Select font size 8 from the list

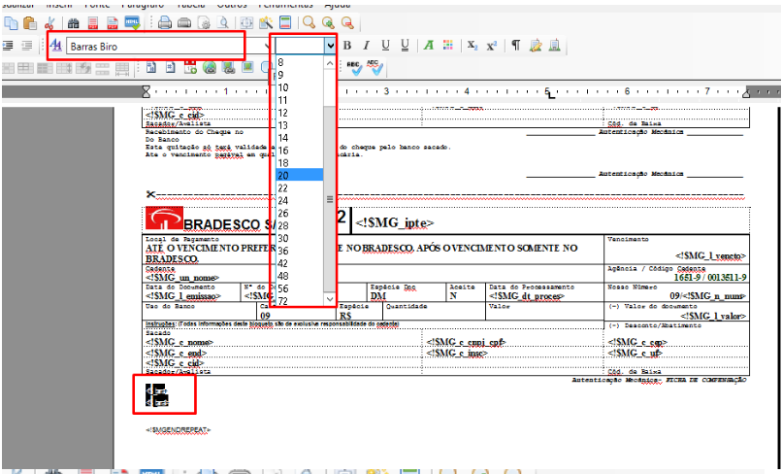[299, 62]
